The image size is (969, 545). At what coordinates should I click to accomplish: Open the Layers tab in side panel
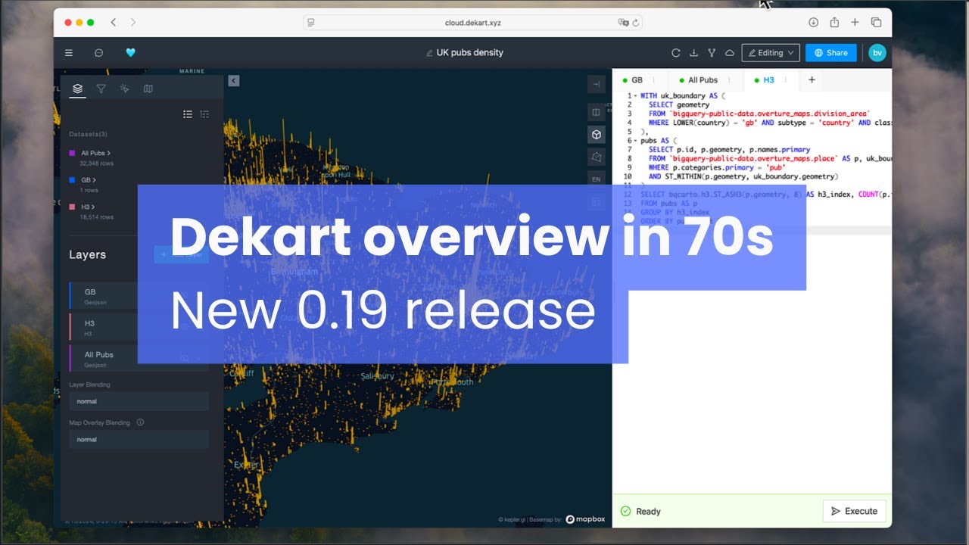77,89
